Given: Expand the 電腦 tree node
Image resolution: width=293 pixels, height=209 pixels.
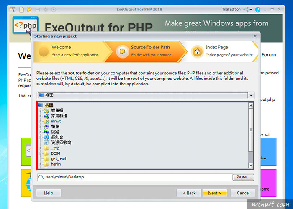Looking at the screenshot, I should point(41,127).
